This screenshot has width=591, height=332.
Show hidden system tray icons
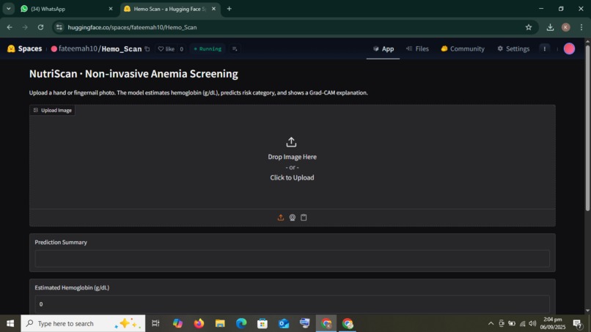[491, 323]
